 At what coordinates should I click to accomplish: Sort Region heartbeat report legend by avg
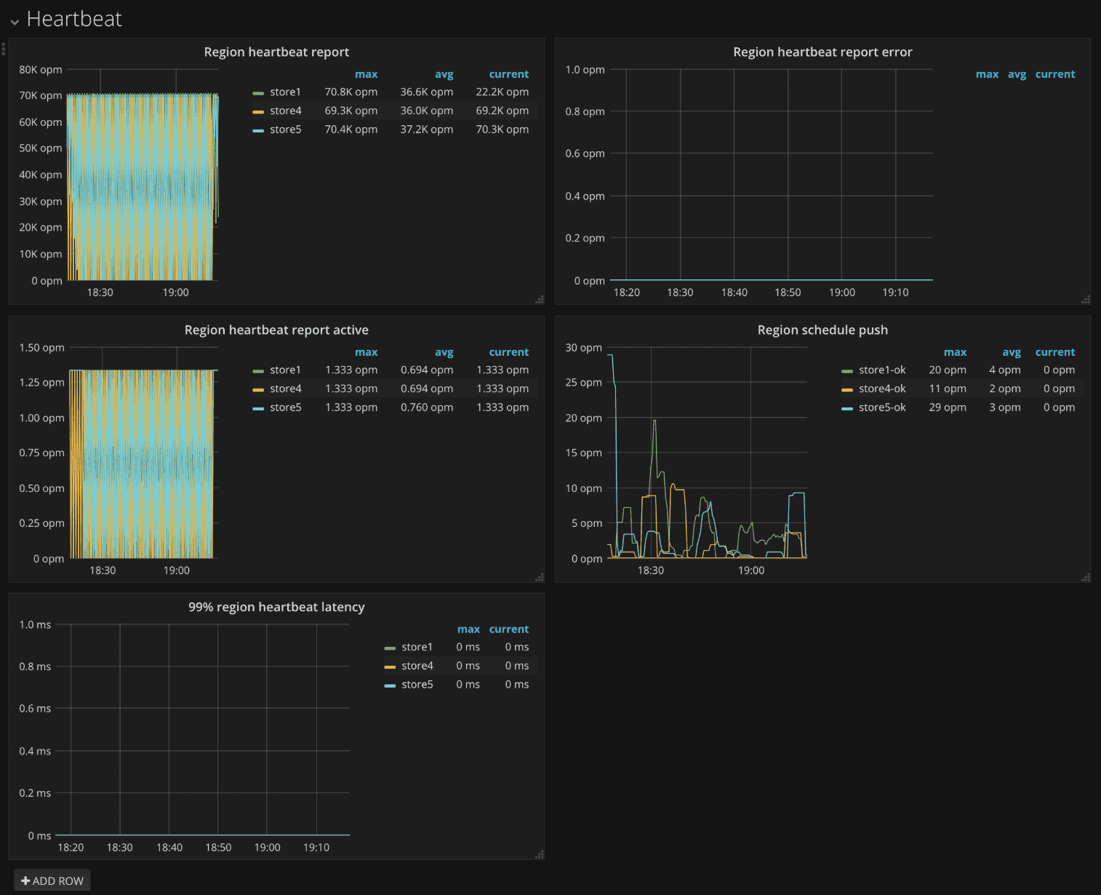click(444, 74)
